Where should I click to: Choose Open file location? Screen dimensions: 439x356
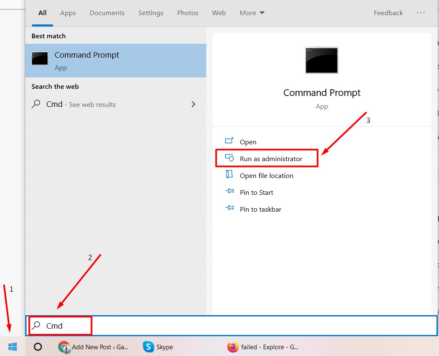click(x=266, y=175)
